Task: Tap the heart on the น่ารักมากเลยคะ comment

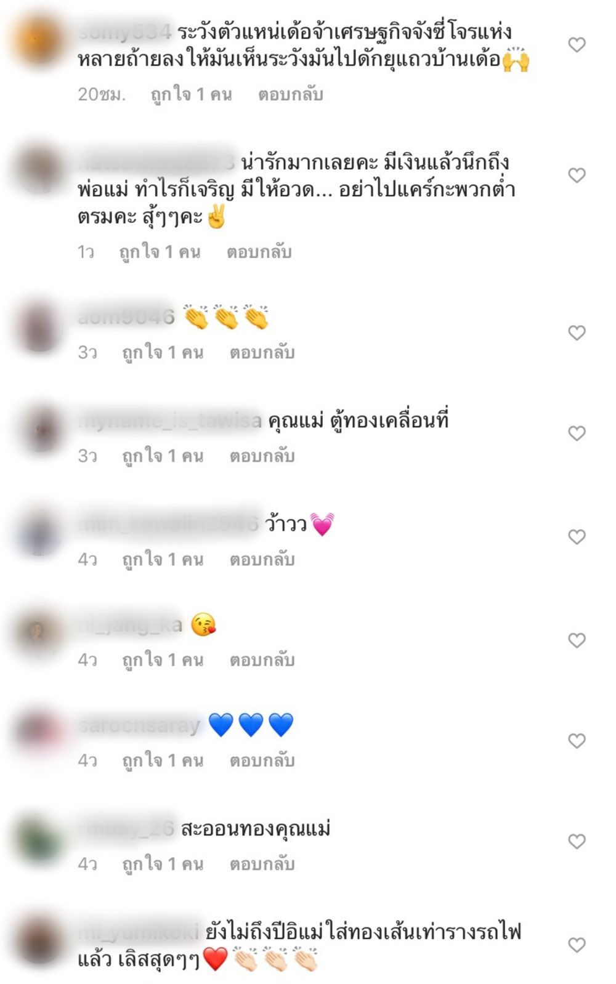Action: 577,175
